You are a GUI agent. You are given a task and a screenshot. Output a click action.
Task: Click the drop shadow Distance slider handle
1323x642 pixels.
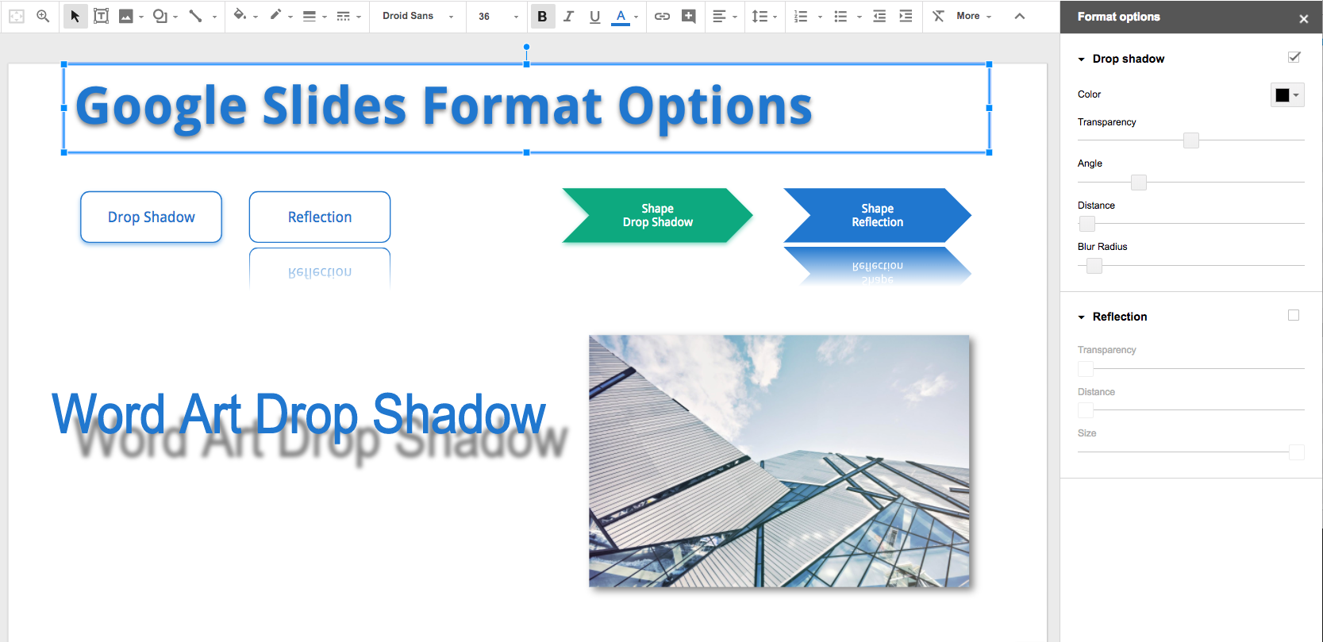[x=1087, y=224]
